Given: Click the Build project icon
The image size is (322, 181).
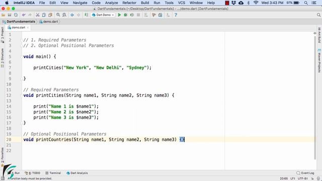Looking at the screenshot, I should (x=86, y=15).
